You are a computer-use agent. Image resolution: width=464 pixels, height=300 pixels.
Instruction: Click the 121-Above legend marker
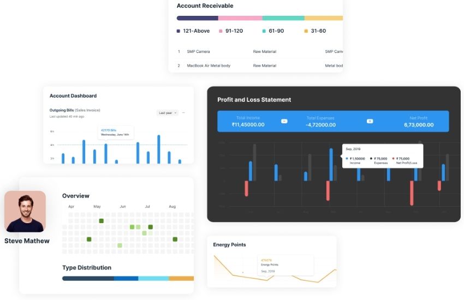point(178,31)
